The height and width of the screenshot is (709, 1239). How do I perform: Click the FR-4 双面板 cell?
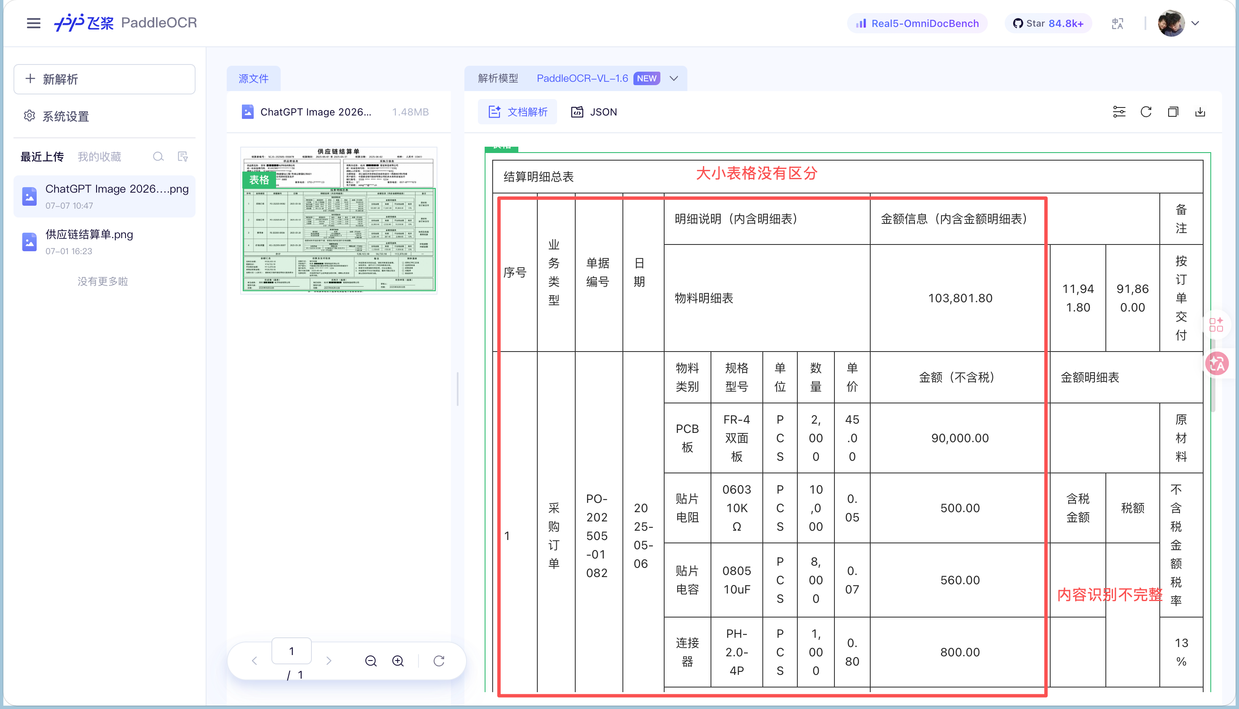tap(737, 438)
